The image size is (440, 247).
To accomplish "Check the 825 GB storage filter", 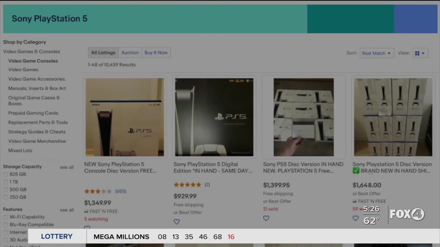I will (5, 174).
